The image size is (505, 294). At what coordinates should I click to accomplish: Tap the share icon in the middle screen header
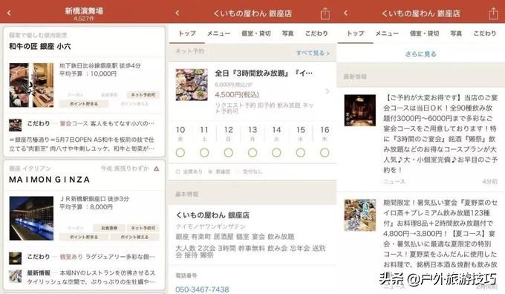pos(325,13)
